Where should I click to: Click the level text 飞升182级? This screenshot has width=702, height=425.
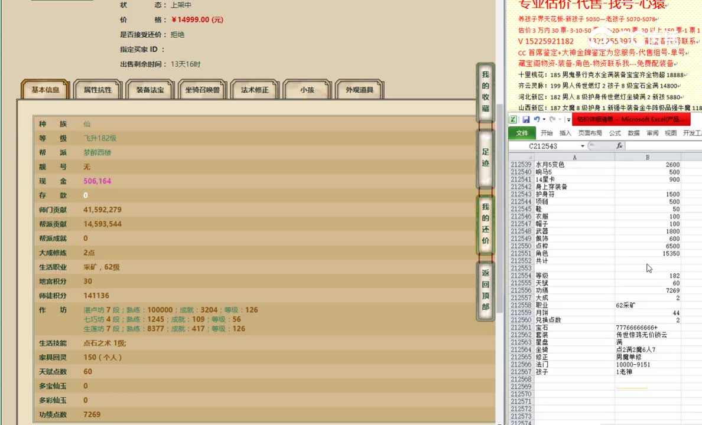coord(100,138)
